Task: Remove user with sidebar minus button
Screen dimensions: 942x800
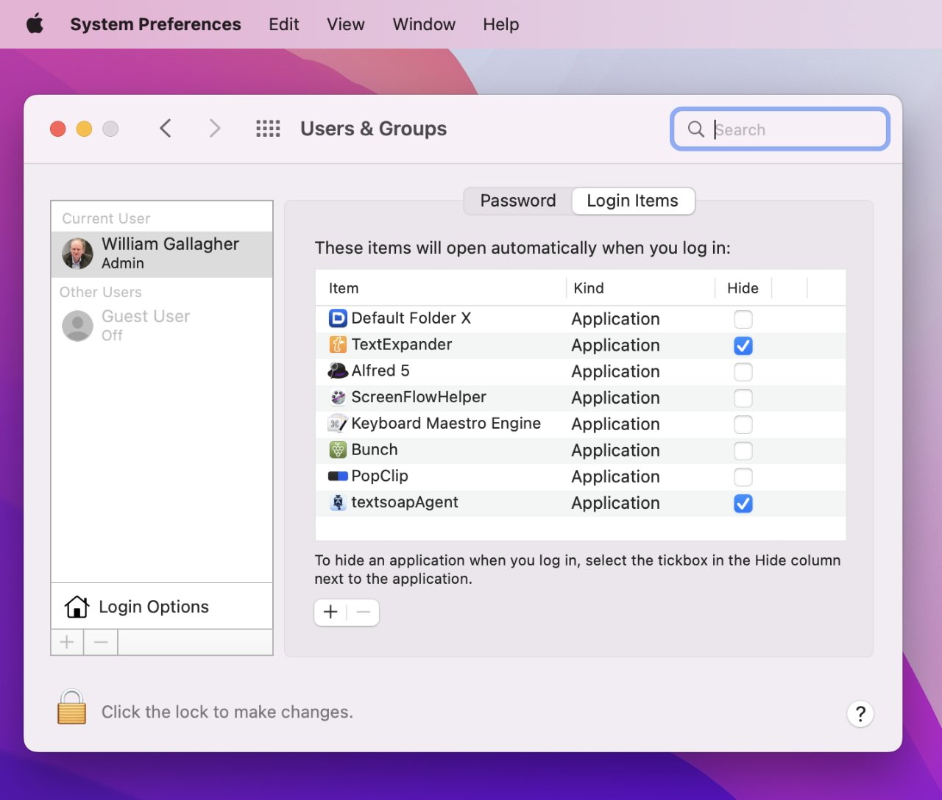Action: point(101,643)
